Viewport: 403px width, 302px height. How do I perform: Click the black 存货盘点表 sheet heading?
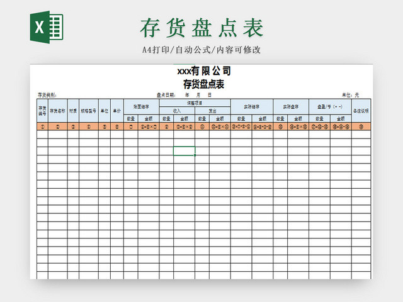click(x=204, y=84)
